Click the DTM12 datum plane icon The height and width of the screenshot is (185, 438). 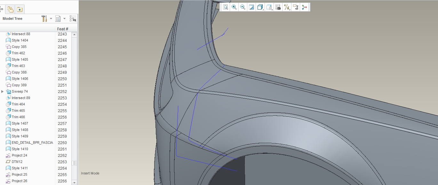[8, 162]
